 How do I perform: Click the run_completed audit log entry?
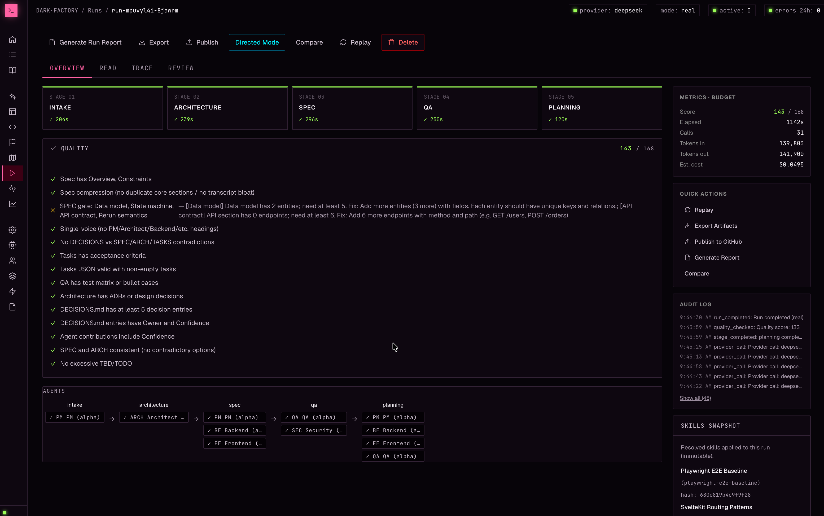tap(742, 317)
